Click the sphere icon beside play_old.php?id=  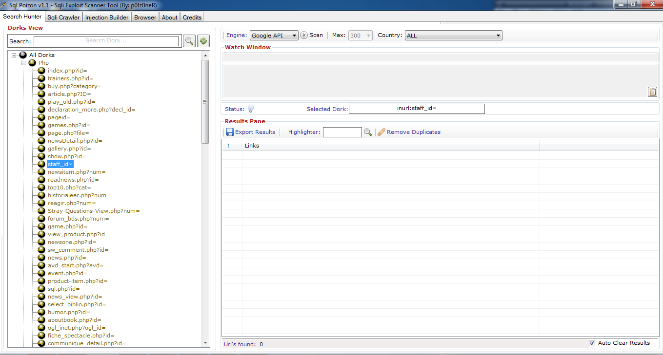41,102
